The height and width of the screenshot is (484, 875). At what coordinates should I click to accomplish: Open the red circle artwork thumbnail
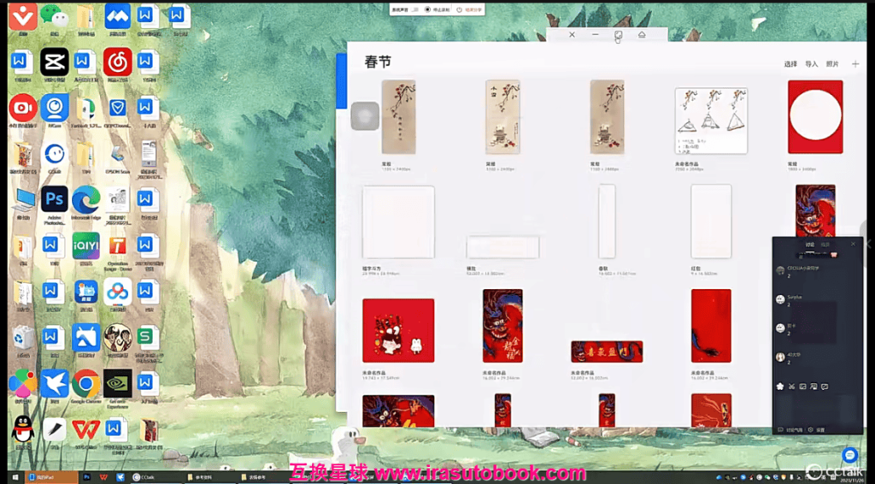(814, 116)
